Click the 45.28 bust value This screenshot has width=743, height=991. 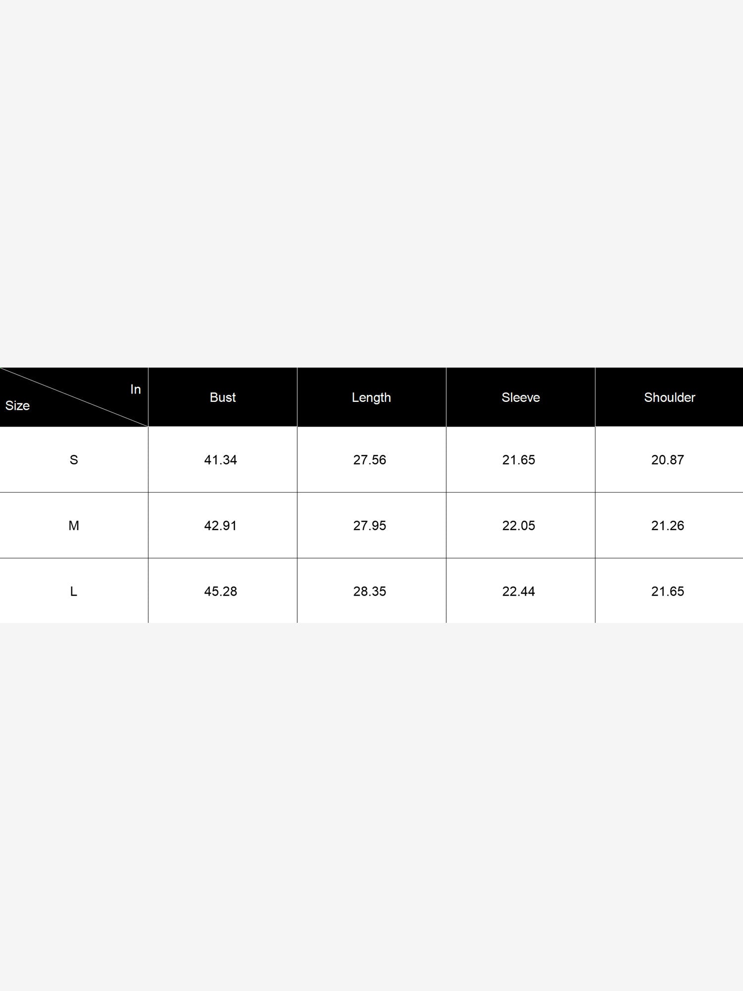220,592
